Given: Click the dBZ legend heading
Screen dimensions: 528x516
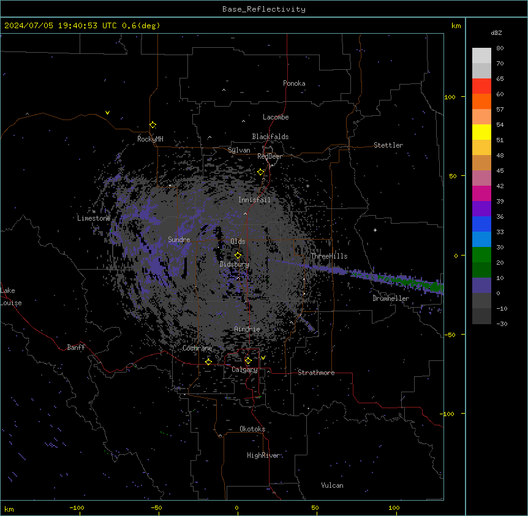Looking at the screenshot, I should (496, 32).
